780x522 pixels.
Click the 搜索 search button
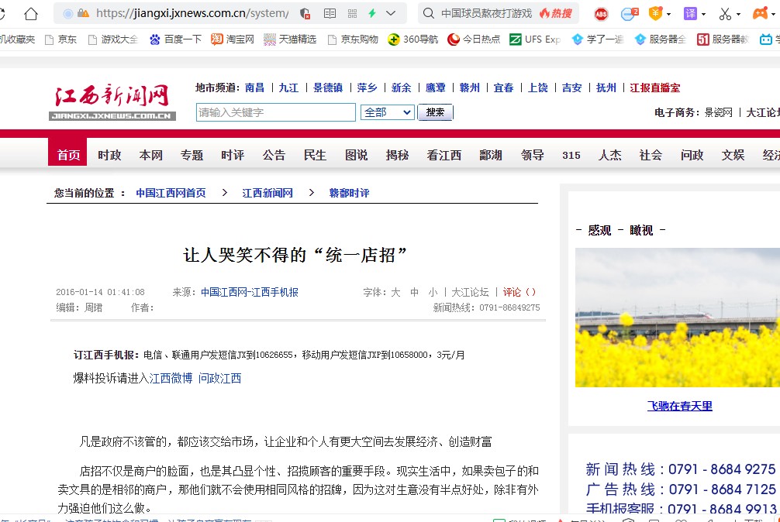pyautogui.click(x=435, y=112)
